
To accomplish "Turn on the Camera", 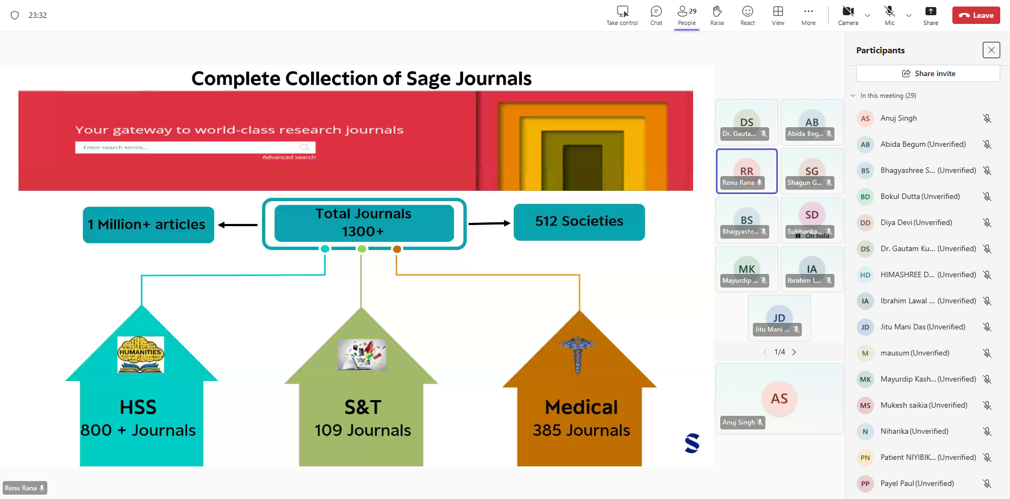I will coord(847,12).
